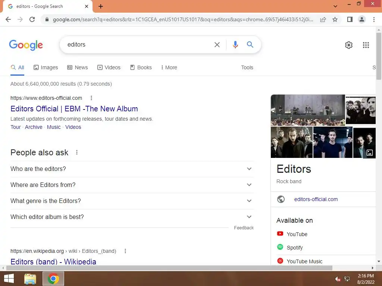
Task: Click the muted volume tray icon
Action: 337,279
